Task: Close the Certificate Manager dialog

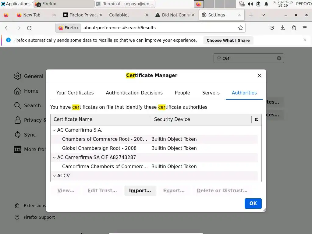Action: (260, 76)
